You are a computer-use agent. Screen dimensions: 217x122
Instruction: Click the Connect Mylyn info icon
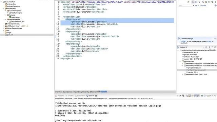179,39
